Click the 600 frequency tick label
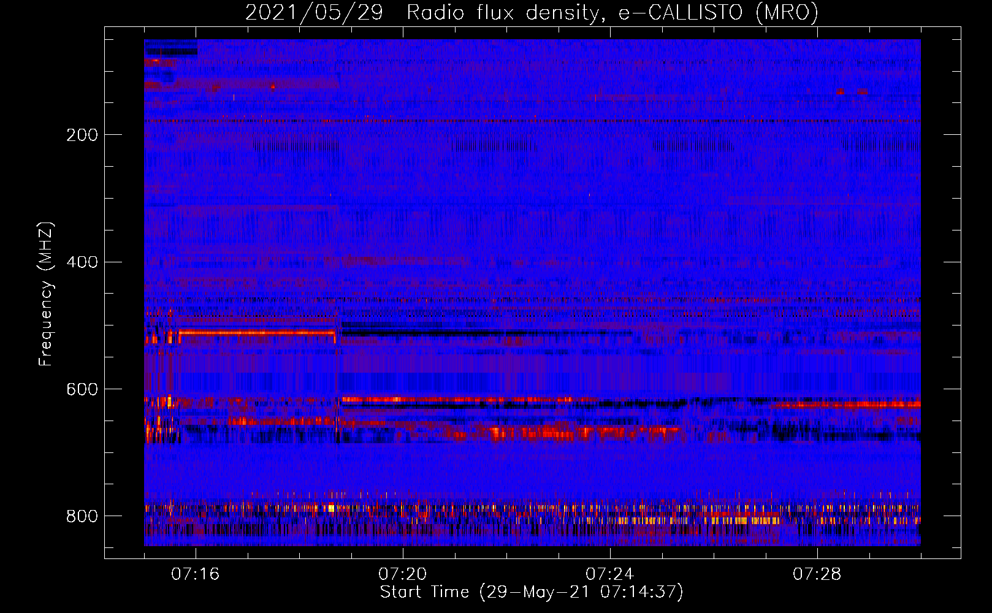 82,390
